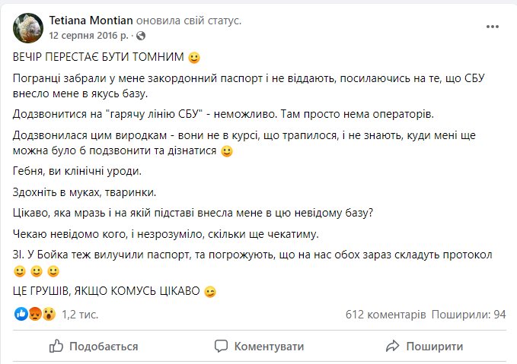This screenshot has height=364, width=517.
Task: Click the globe public-privacy icon
Action: (142, 36)
